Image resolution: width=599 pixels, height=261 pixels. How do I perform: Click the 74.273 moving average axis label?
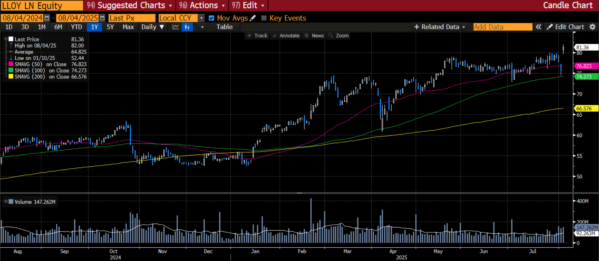586,77
